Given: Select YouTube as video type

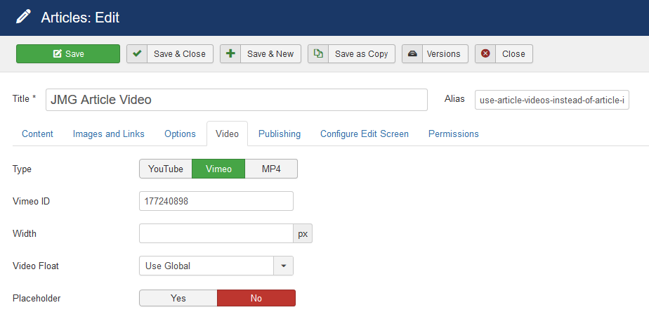Looking at the screenshot, I should (x=166, y=169).
